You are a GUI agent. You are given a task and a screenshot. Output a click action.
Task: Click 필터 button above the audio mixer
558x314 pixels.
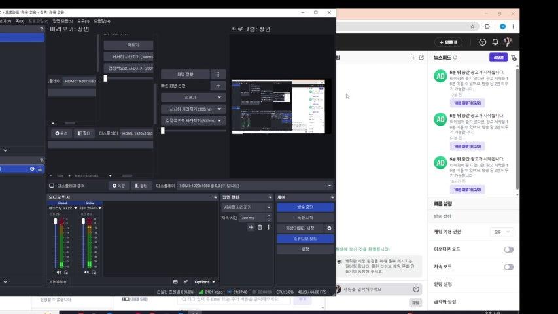141,186
